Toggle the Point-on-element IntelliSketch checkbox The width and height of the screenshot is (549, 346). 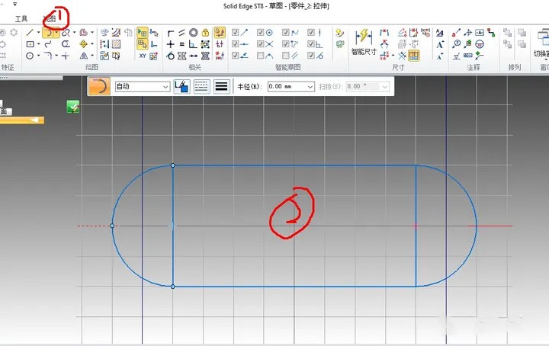tap(236, 56)
